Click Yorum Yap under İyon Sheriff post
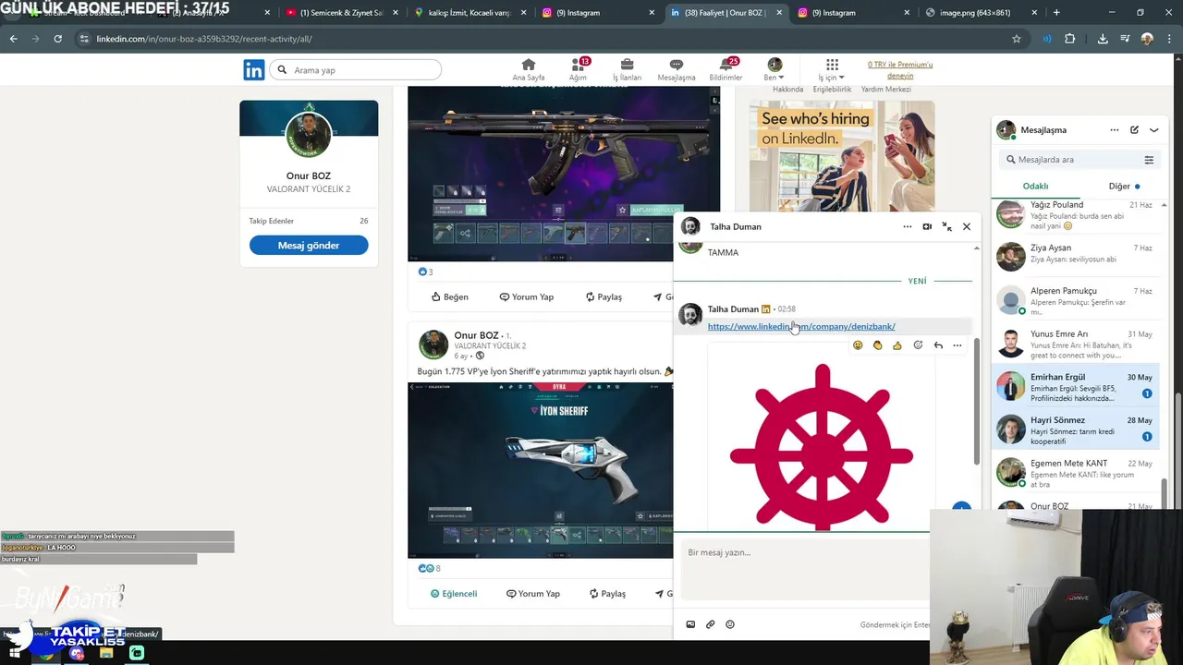 point(533,593)
